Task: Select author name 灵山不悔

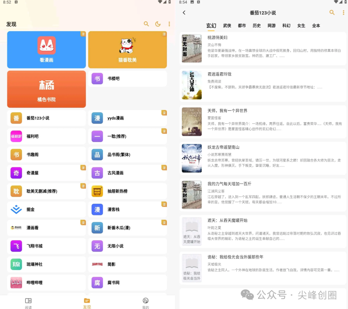Action: (x=214, y=45)
